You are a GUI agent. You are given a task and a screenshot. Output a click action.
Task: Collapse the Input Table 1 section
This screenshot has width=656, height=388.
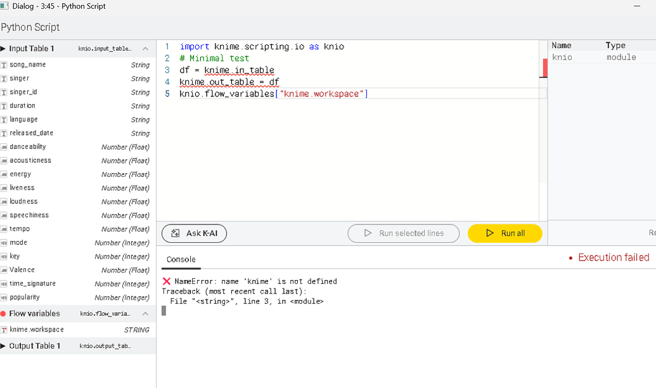pyautogui.click(x=145, y=48)
